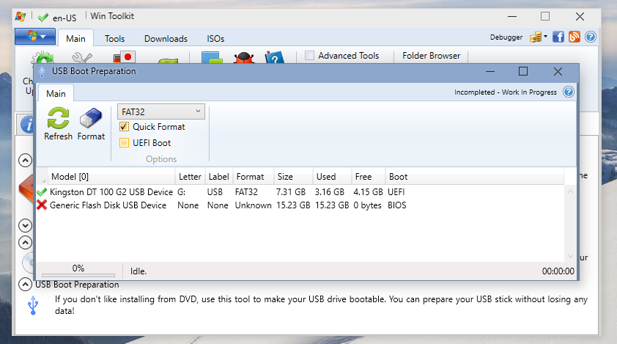Click the ladybug icon in the ribbon
This screenshot has width=617, height=344.
click(244, 59)
